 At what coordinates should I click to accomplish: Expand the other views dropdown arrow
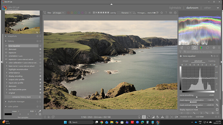click(218, 8)
